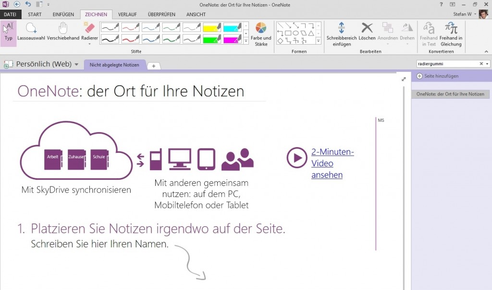Switch to the ÜBERPRÜFEN tab
The image size is (492, 290).
click(161, 14)
